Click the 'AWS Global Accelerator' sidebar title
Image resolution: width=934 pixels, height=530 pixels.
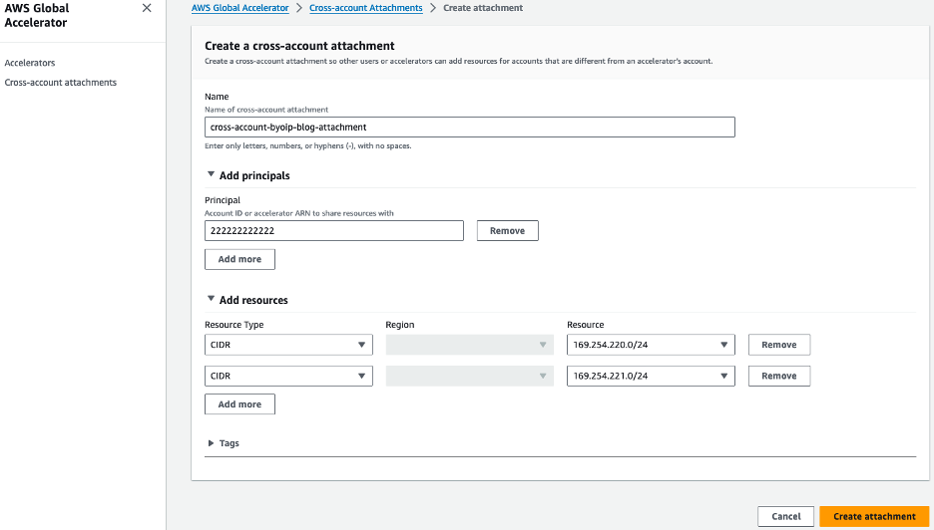(37, 16)
